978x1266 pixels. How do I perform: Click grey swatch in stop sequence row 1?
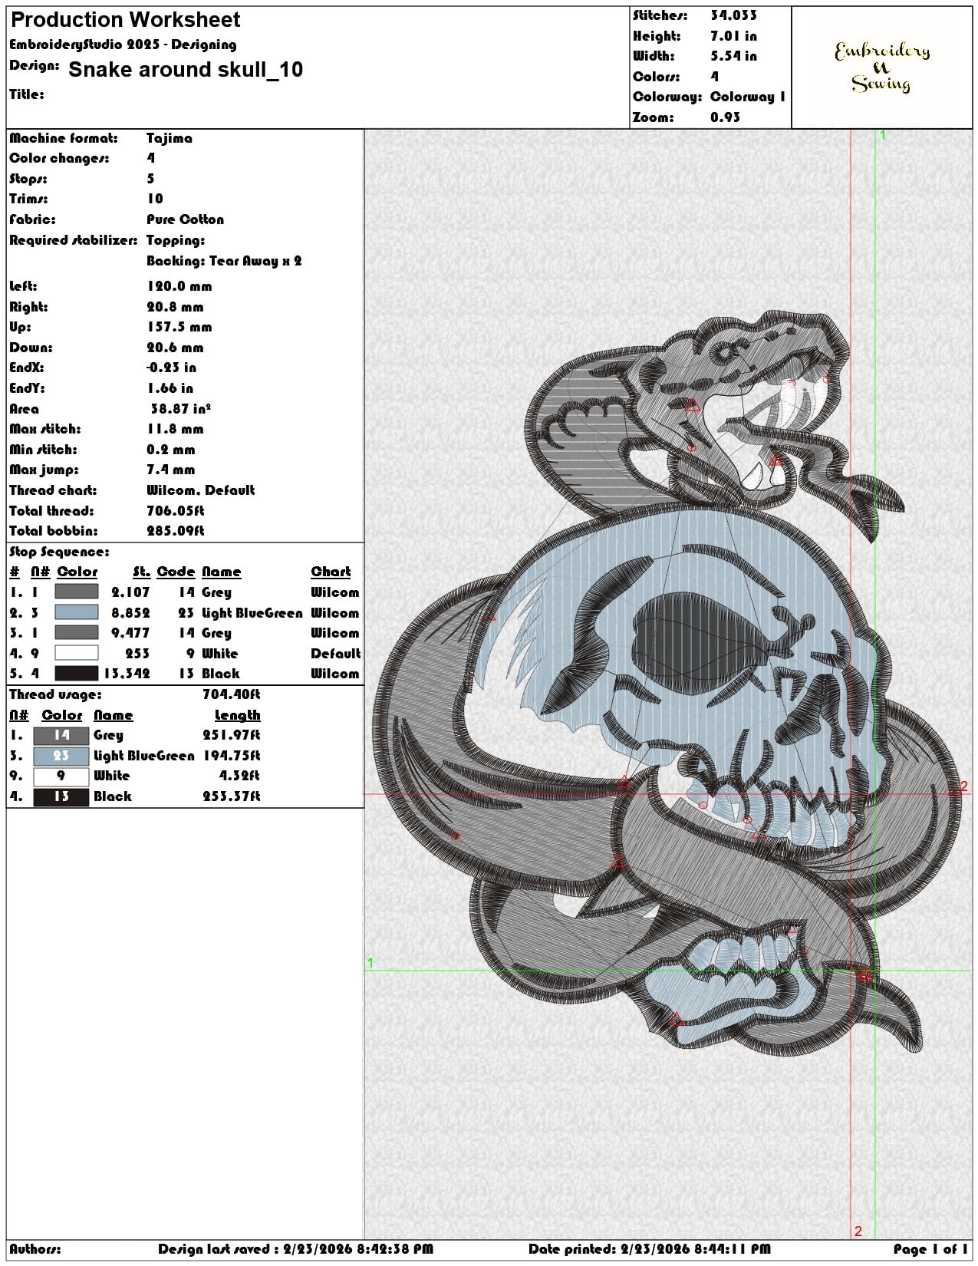pos(77,592)
